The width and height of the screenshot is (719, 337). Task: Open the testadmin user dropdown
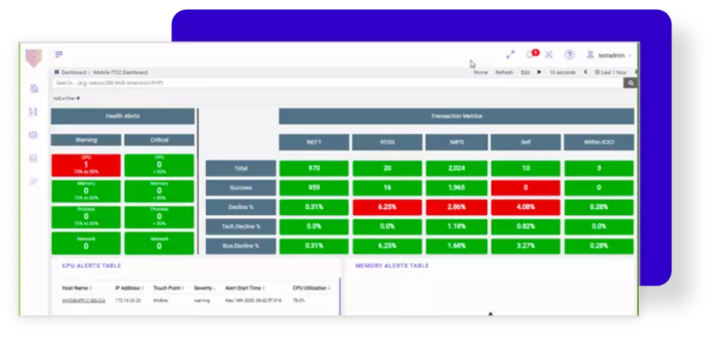tap(614, 55)
